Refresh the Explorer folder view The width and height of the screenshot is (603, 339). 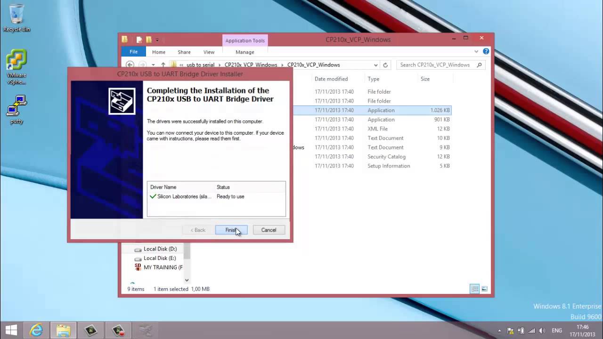pos(385,65)
